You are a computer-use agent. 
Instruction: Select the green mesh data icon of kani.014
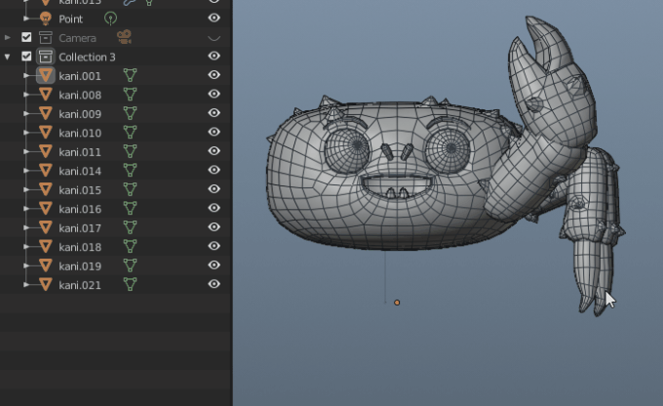click(131, 171)
